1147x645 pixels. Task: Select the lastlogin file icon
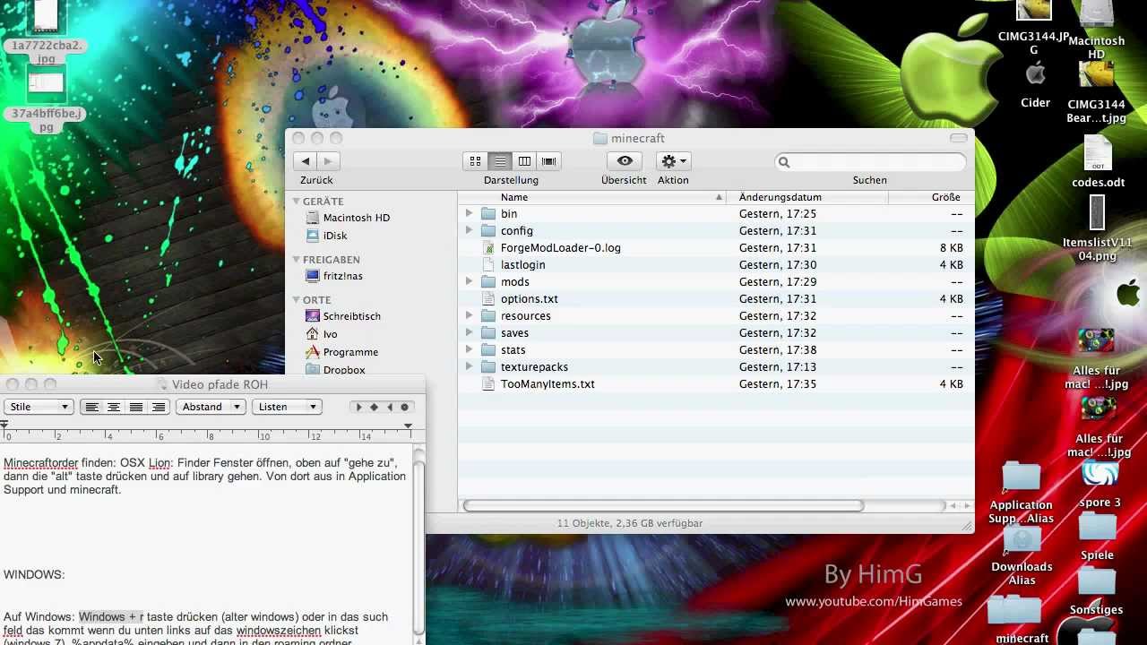(x=488, y=264)
